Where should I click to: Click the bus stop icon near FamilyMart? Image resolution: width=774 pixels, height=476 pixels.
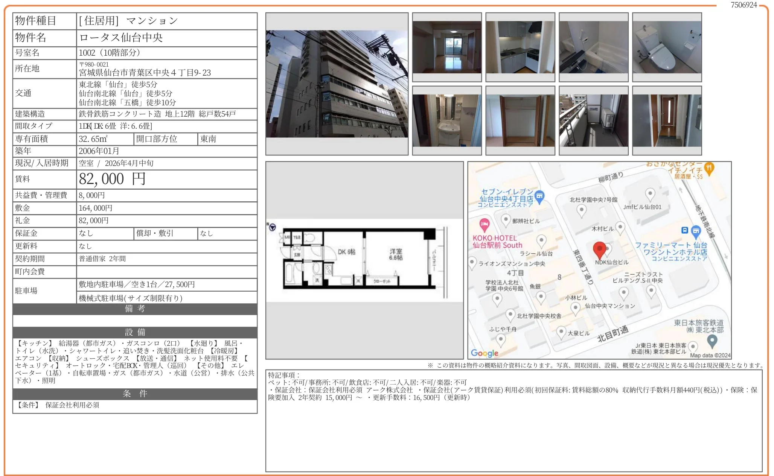pos(685,230)
